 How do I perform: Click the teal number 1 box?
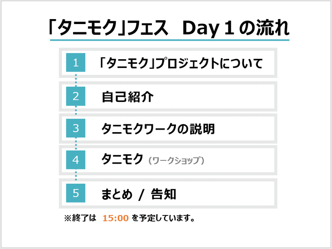pyautogui.click(x=76, y=63)
